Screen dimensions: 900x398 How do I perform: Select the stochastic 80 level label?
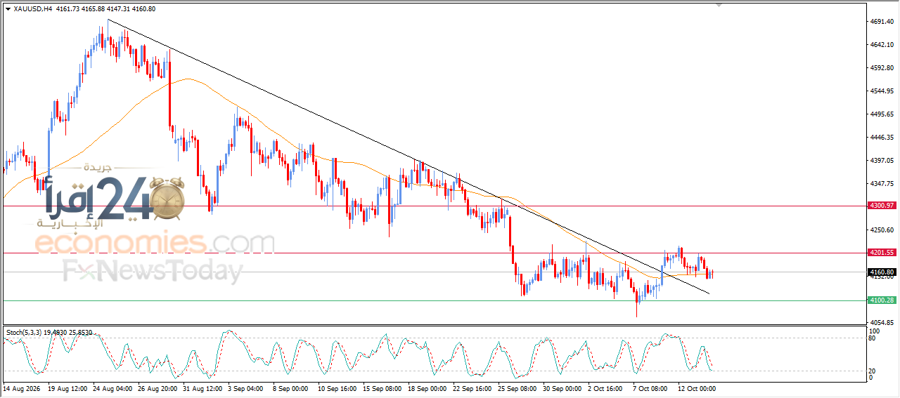click(x=873, y=338)
